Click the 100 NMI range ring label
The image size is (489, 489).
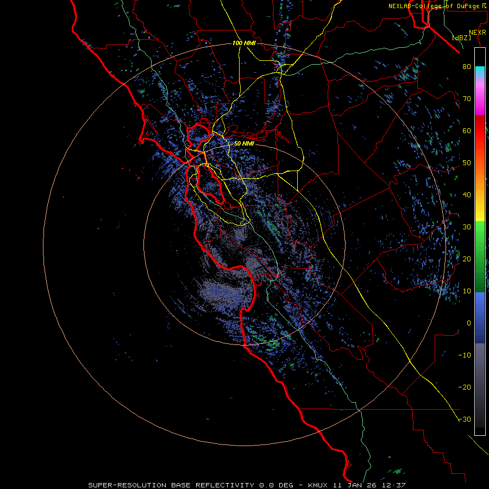(x=244, y=43)
